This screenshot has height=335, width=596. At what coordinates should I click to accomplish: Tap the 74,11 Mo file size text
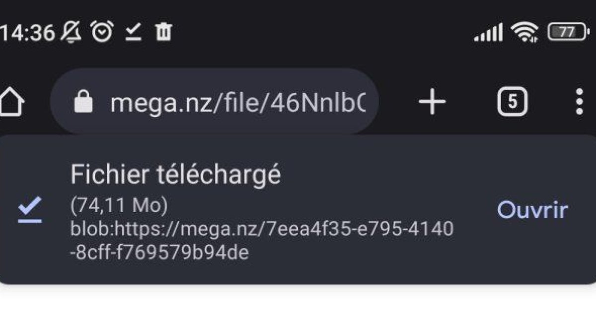119,206
